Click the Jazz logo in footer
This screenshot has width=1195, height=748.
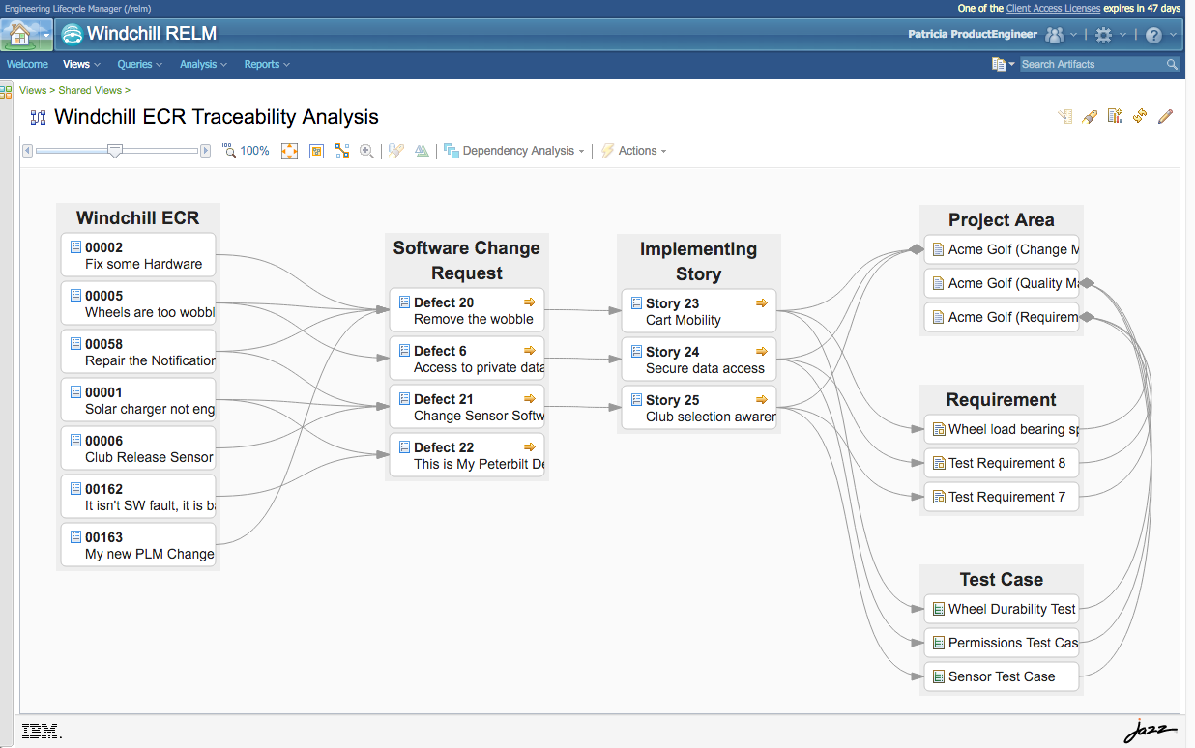1151,732
